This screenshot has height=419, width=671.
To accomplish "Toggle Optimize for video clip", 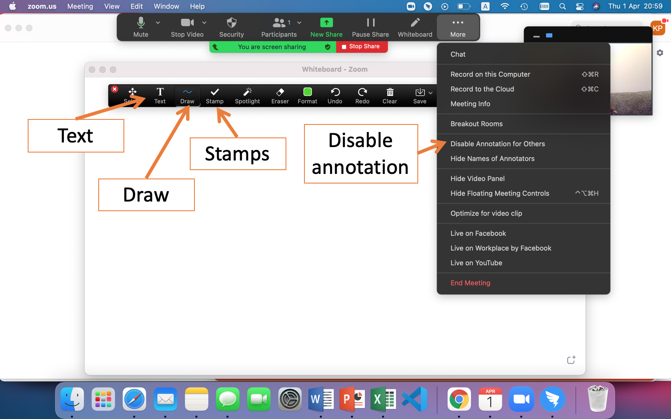I will tap(523, 214).
